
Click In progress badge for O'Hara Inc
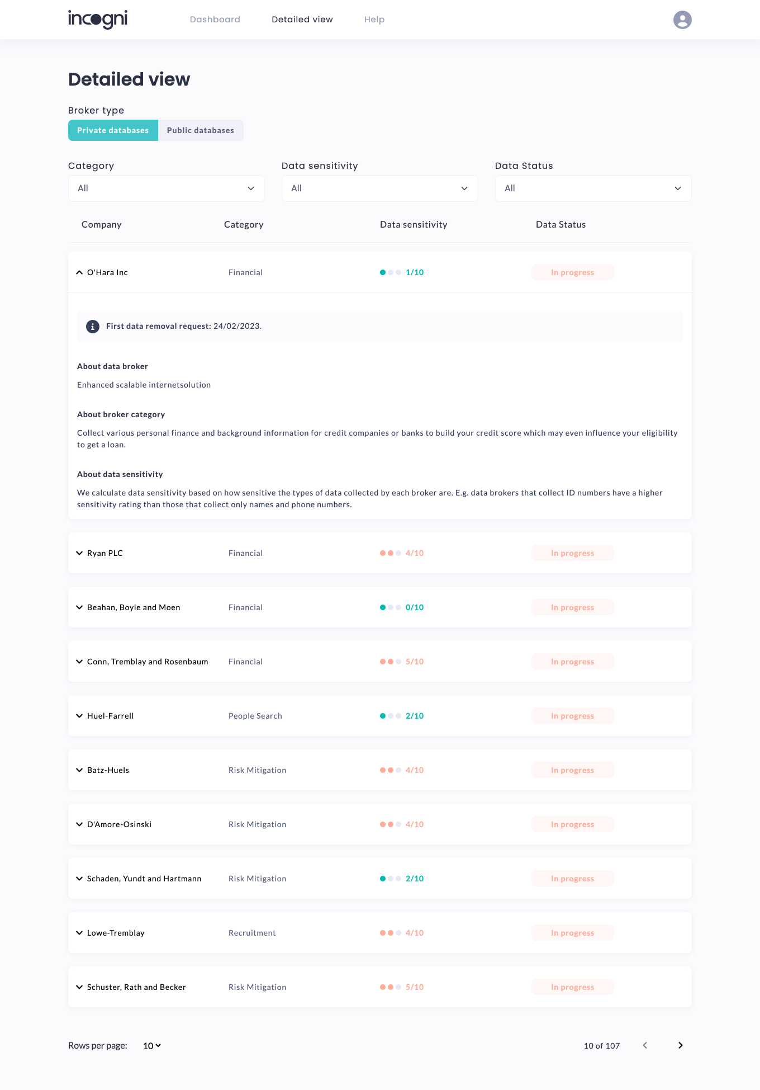coord(573,272)
